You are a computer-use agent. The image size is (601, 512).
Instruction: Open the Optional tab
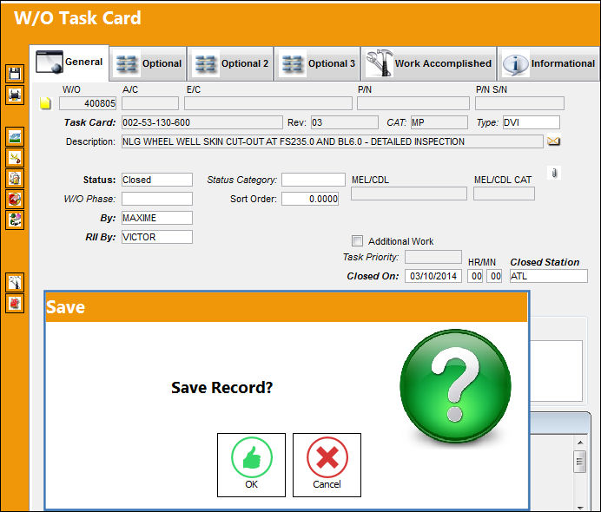[x=149, y=63]
